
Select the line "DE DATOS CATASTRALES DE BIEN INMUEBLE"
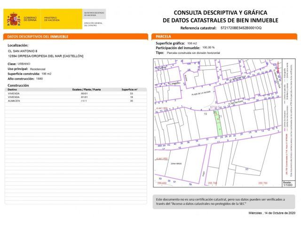tap(221, 20)
